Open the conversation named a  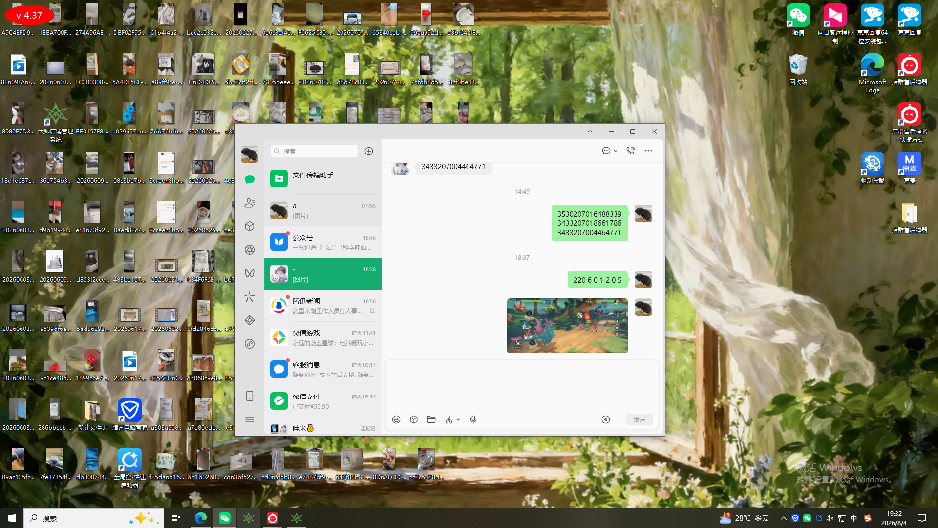pos(323,210)
